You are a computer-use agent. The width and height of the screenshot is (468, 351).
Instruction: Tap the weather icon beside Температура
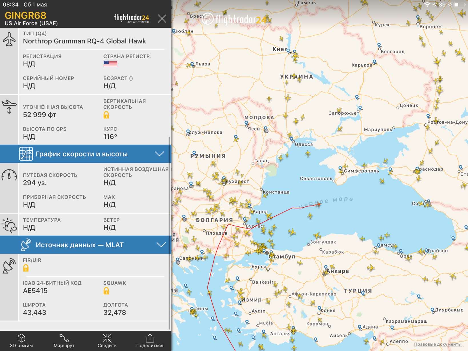9,226
